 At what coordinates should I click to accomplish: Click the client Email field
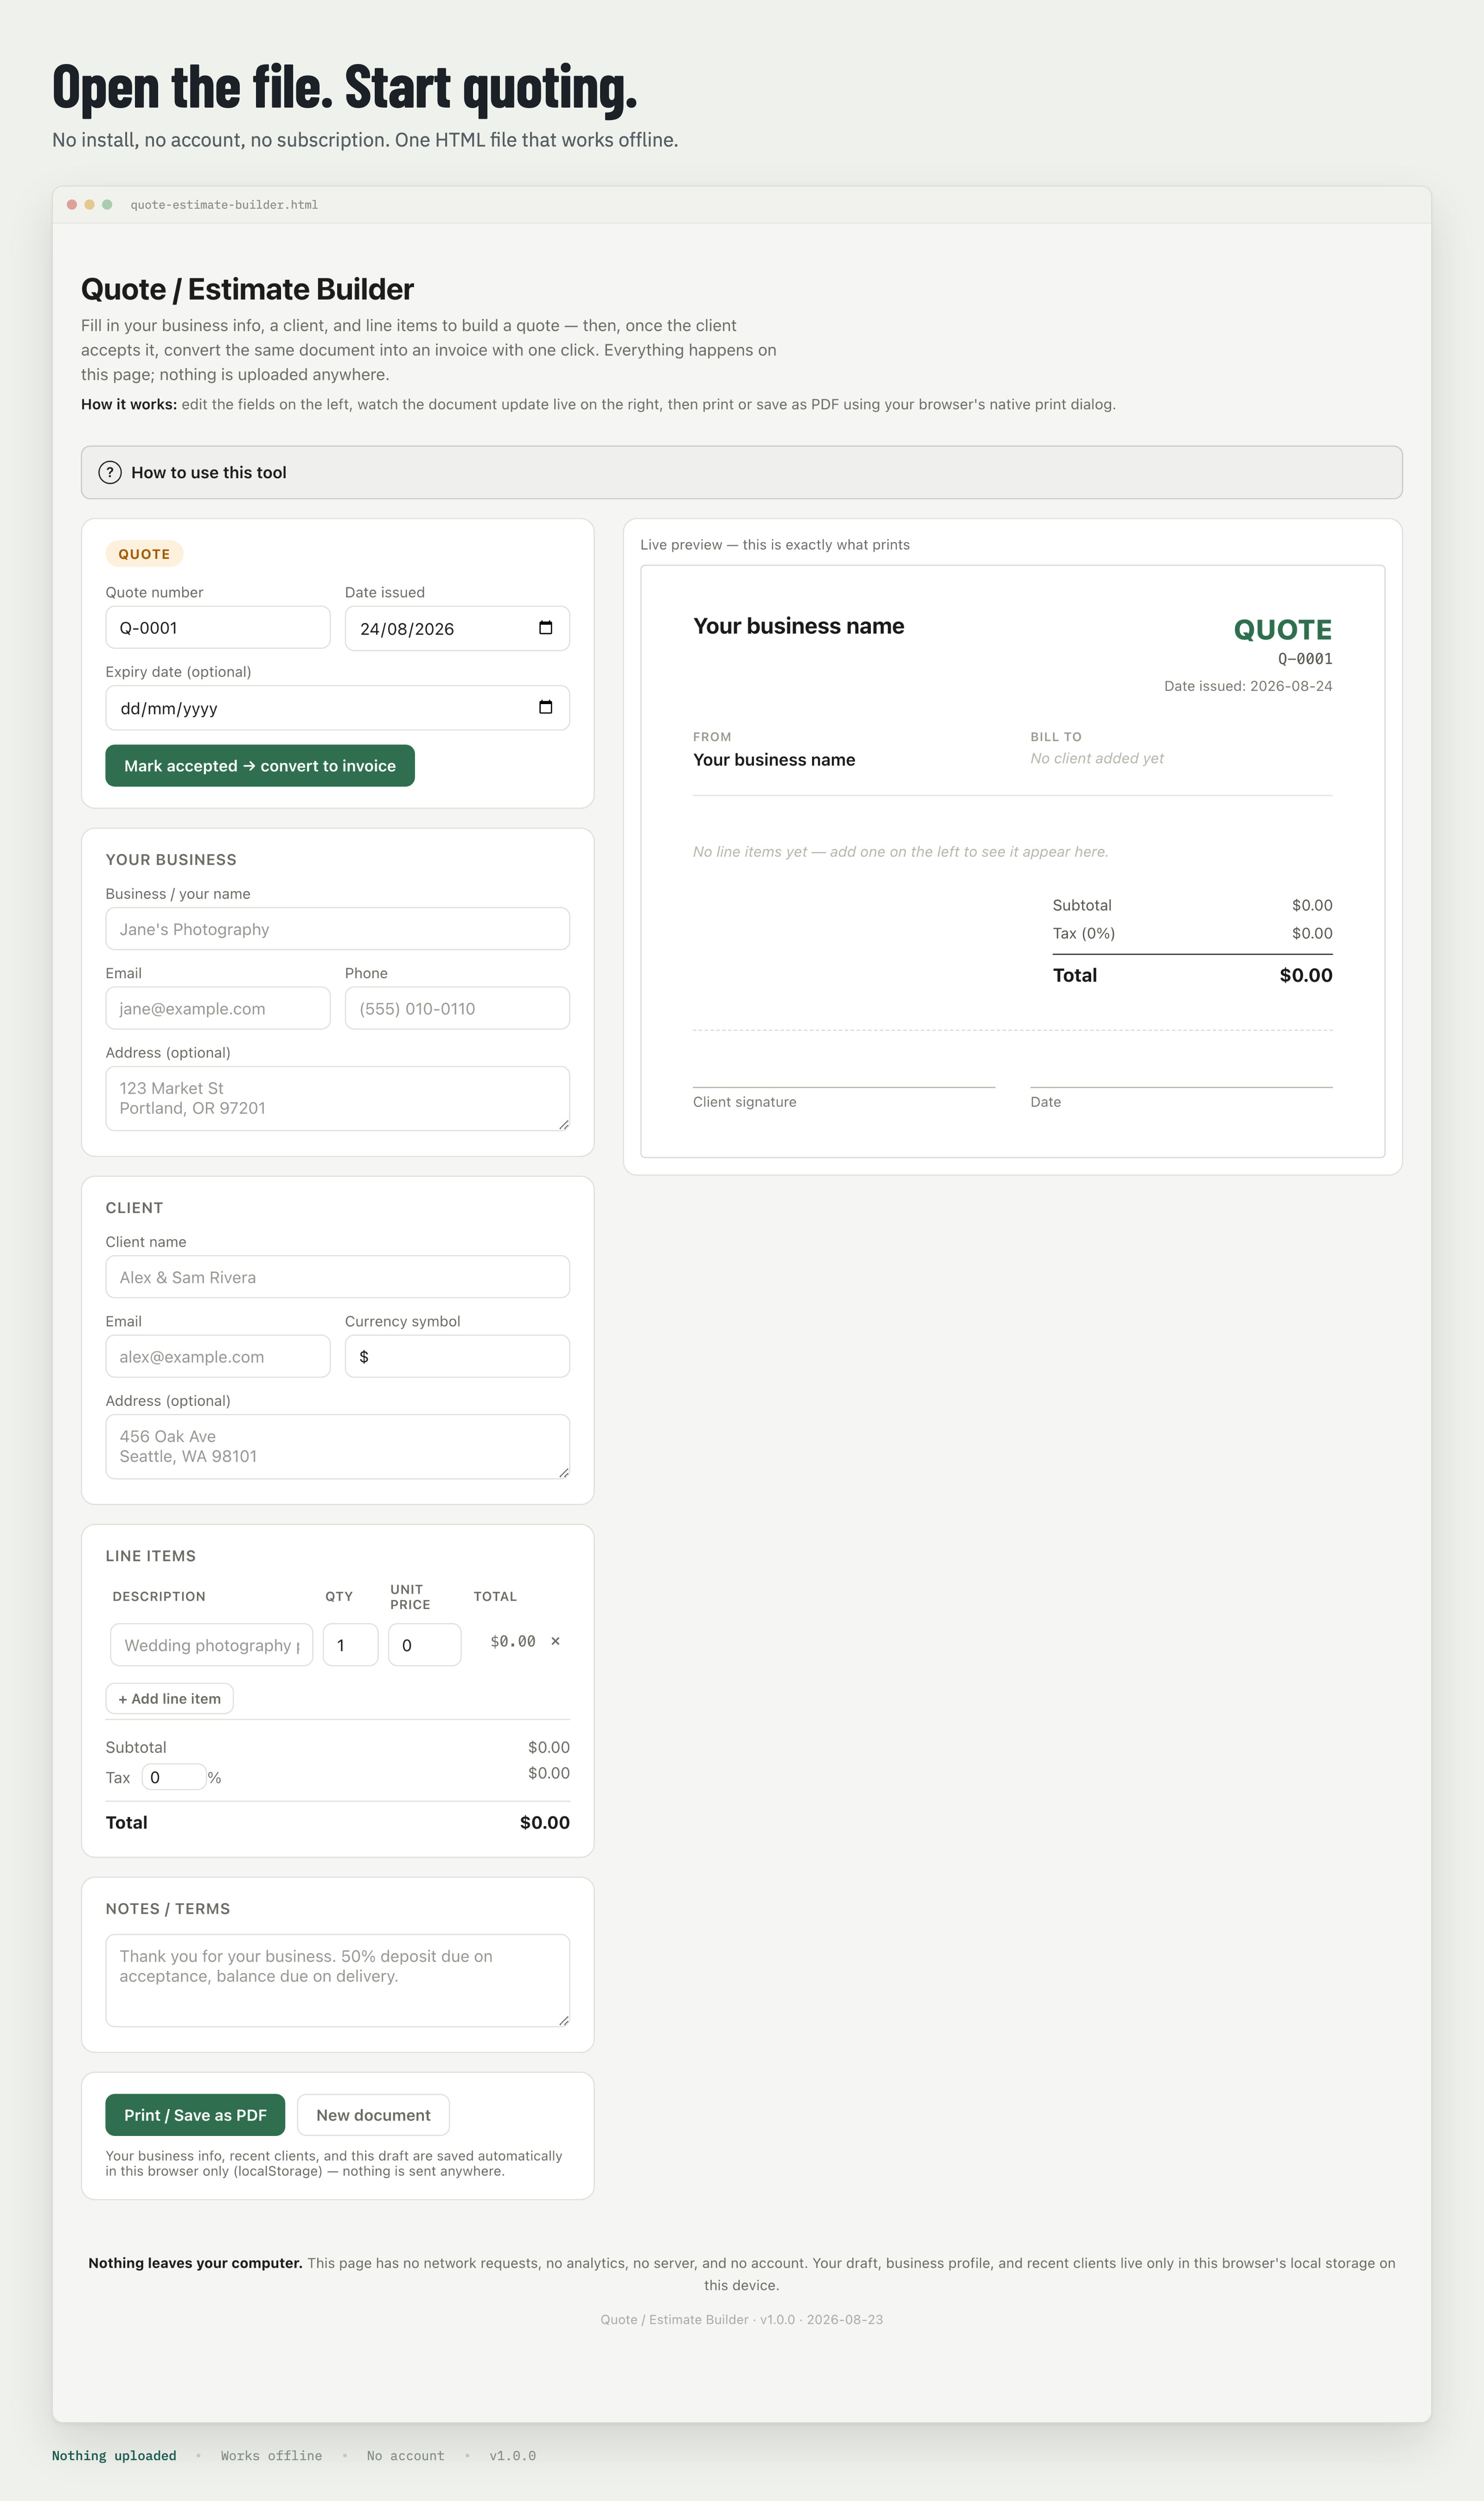[218, 1356]
